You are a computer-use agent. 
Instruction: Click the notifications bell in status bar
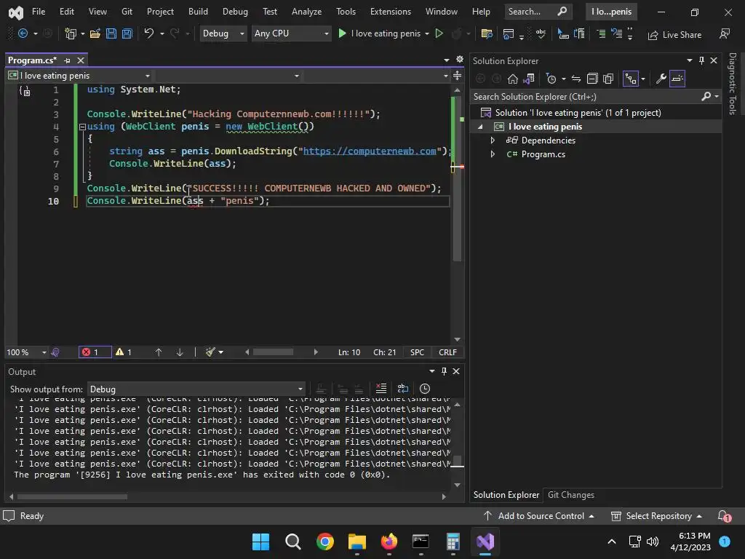tap(724, 516)
